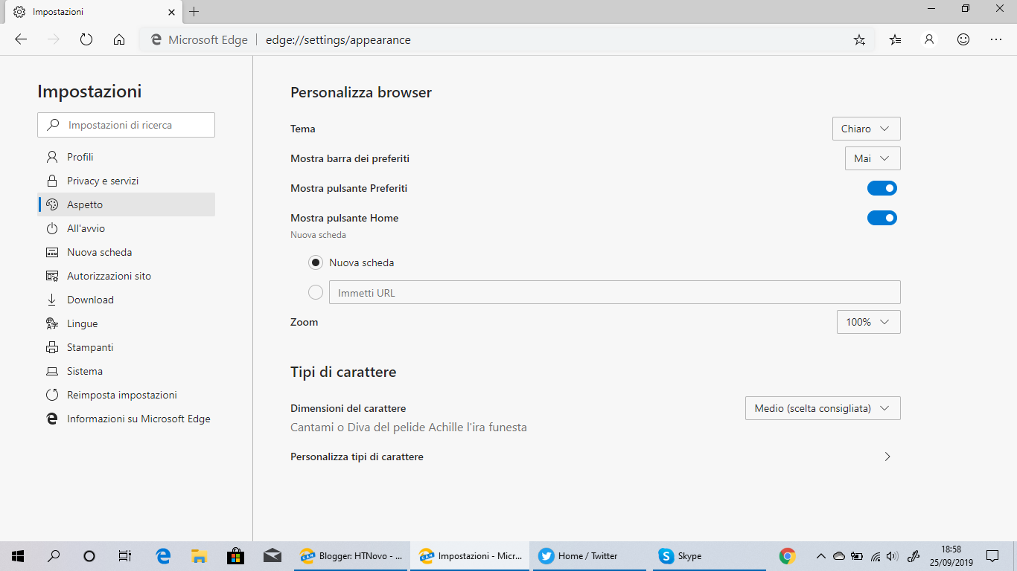Open the Sistema settings section
1017x571 pixels.
[127, 371]
